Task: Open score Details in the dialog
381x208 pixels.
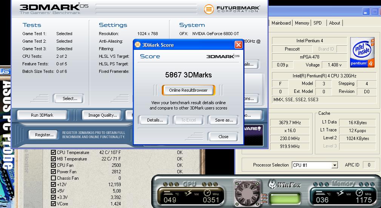Action: pyautogui.click(x=155, y=120)
